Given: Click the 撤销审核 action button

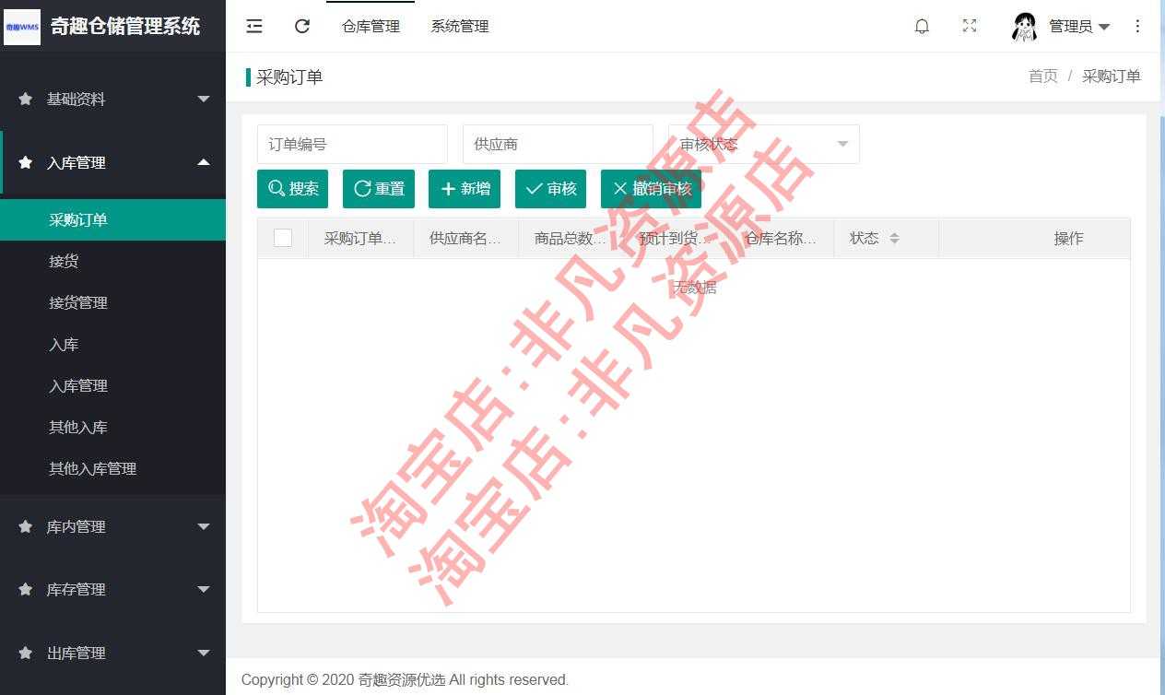Looking at the screenshot, I should point(650,188).
